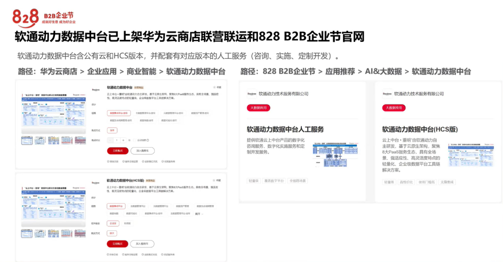Click the purchase duration quantity field

[117, 140]
